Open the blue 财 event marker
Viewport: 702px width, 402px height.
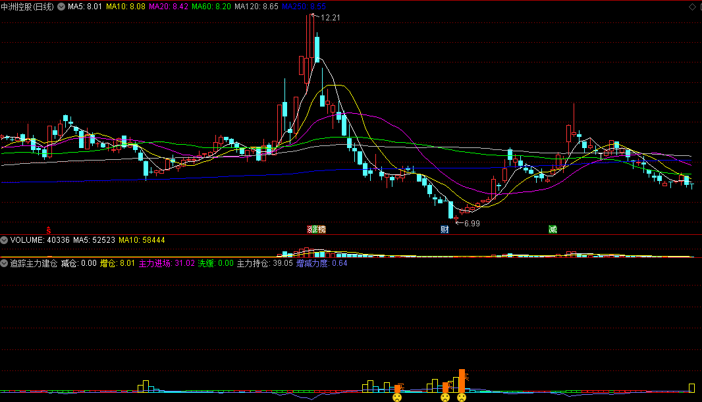point(445,230)
